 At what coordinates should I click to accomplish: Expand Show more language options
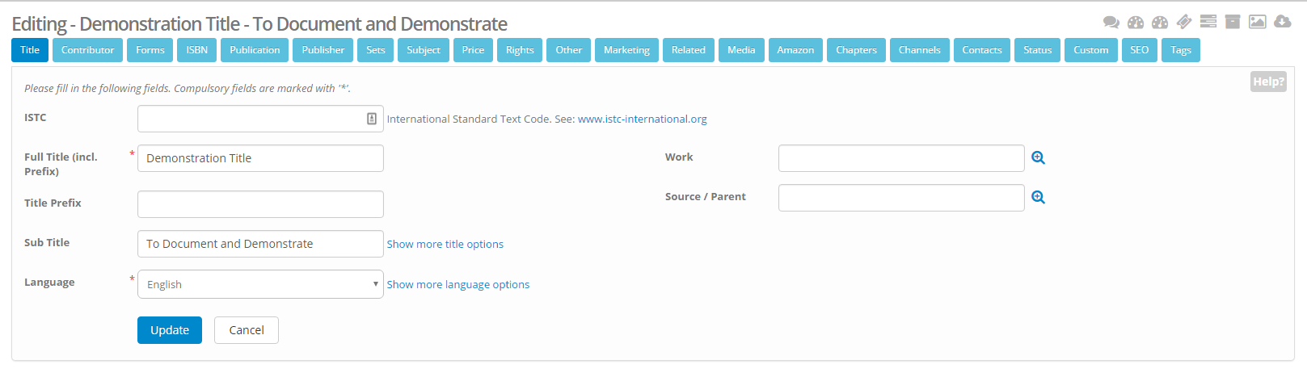457,284
